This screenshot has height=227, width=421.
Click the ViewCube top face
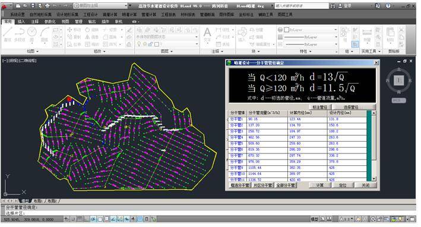pyautogui.click(x=398, y=80)
